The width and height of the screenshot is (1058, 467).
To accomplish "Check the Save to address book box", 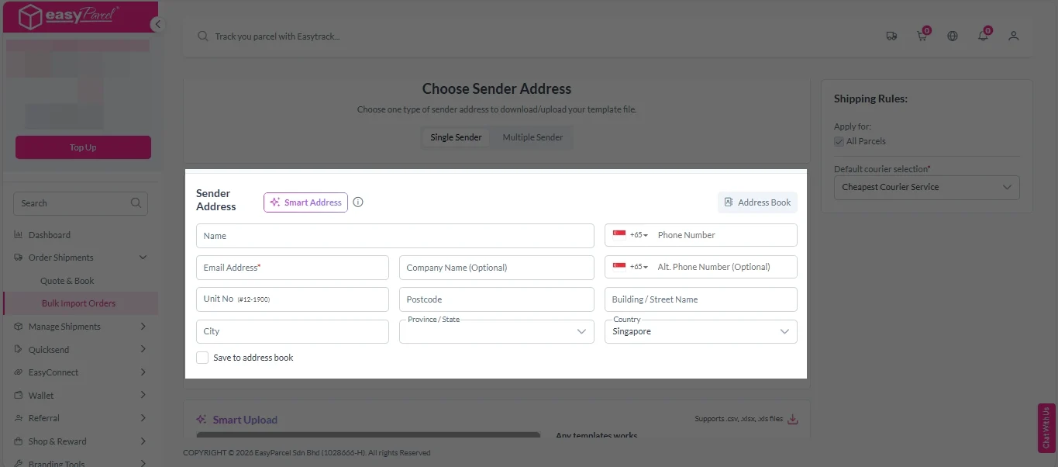I will pos(202,358).
